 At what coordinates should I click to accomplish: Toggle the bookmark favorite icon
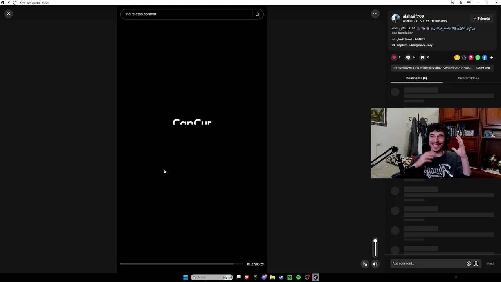(422, 58)
